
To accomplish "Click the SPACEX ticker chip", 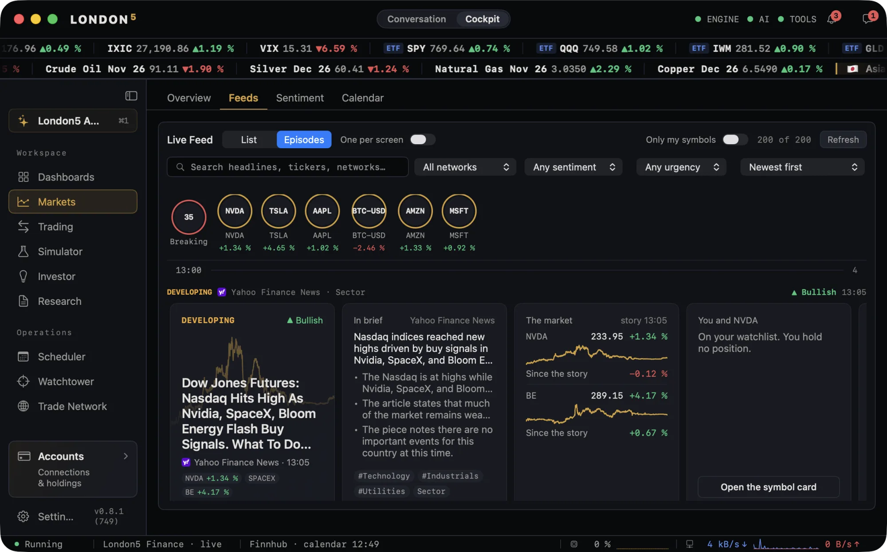I will point(262,478).
